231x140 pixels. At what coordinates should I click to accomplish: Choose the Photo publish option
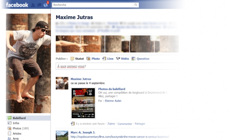[x=93, y=59]
